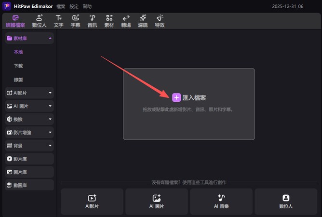
Task: Open the 檔案 menu
Action: point(61,7)
